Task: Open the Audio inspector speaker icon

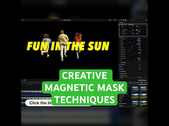Action: pos(123,20)
